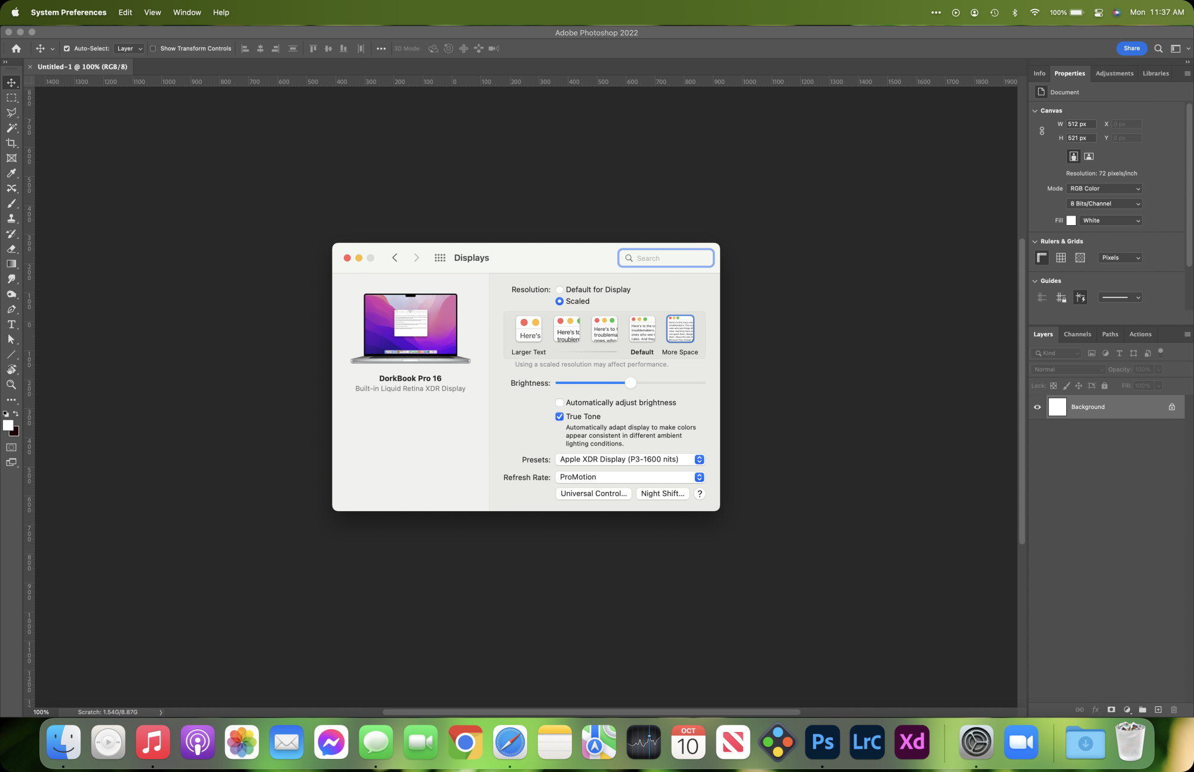Open Lightroom Classic from the Dock

pos(867,742)
